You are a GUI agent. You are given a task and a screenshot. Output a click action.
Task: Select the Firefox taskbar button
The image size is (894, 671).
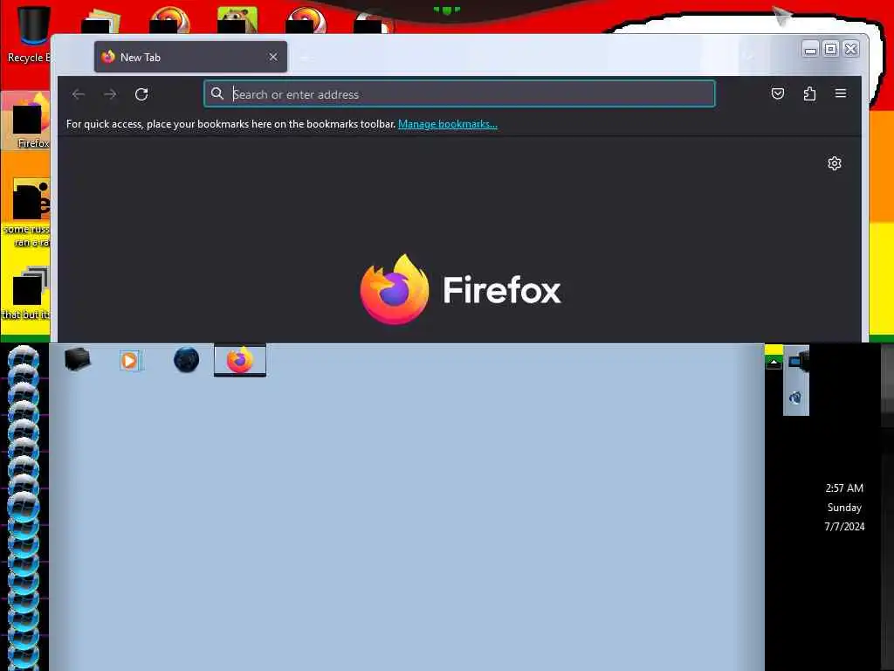coord(239,360)
